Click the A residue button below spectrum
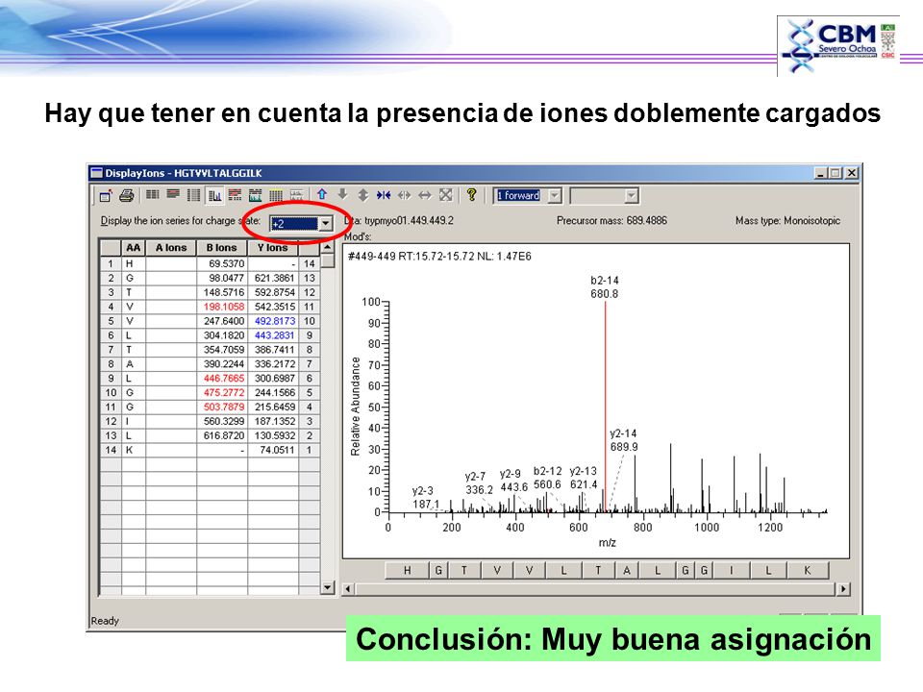 (627, 570)
